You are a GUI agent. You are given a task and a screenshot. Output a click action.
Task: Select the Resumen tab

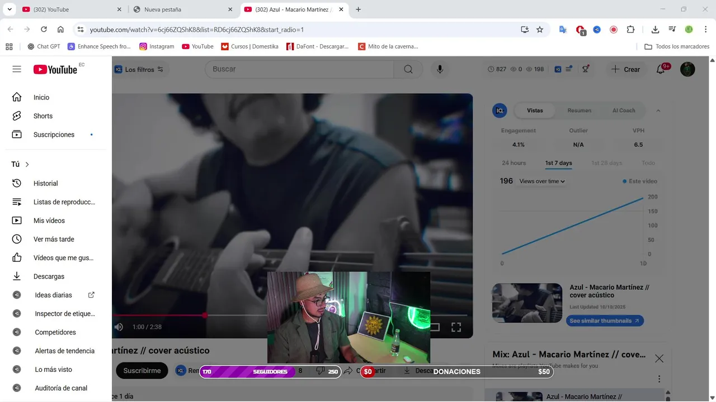(580, 111)
